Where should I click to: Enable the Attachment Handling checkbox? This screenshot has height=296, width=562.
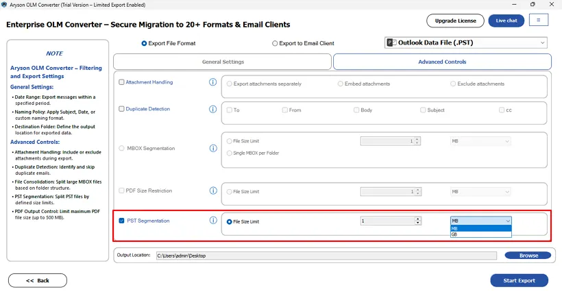click(122, 82)
